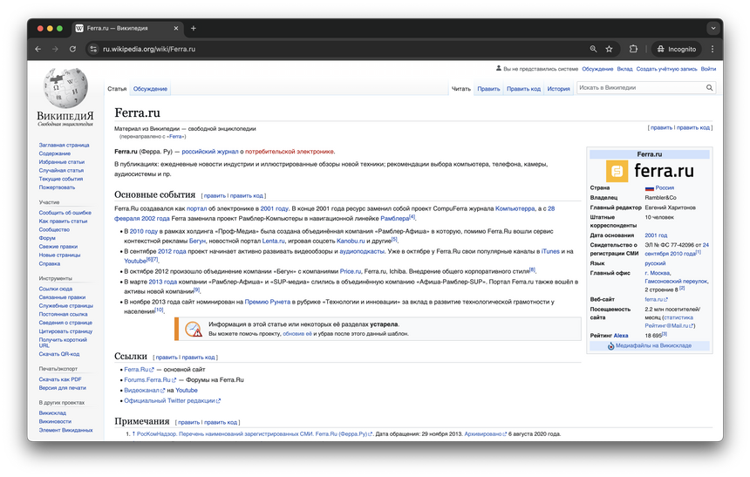The height and width of the screenshot is (477, 750).
Task: Expand the tab search dropdown arrow
Action: (x=712, y=28)
